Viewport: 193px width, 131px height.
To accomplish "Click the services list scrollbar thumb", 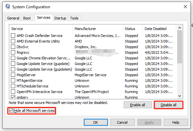I will point(179,47).
